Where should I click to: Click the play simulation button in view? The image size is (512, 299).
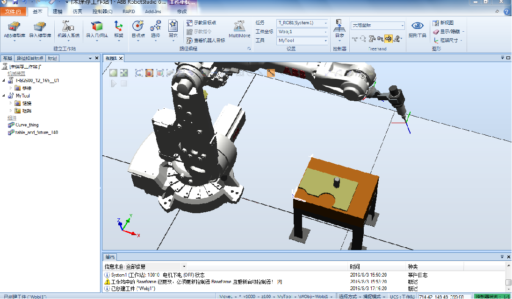point(113,83)
